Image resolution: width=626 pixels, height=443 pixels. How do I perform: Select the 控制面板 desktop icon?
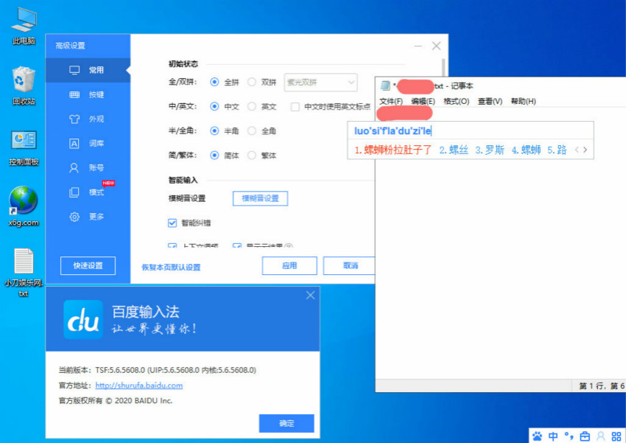[x=24, y=147]
